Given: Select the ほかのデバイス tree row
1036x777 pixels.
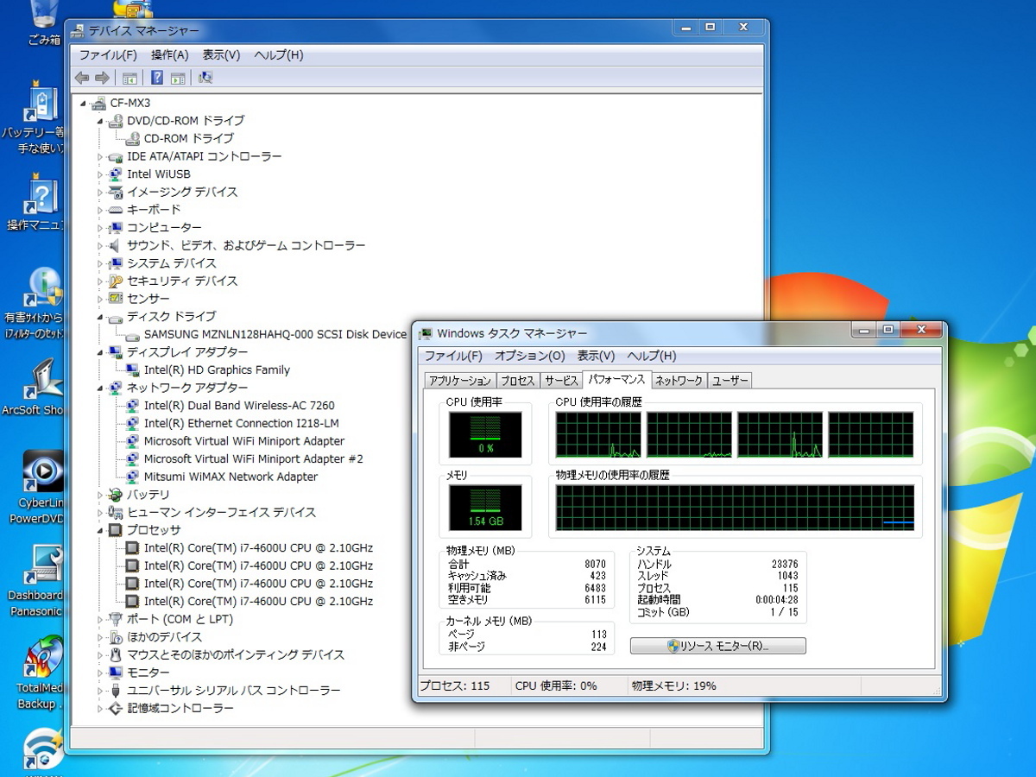Looking at the screenshot, I should (164, 637).
